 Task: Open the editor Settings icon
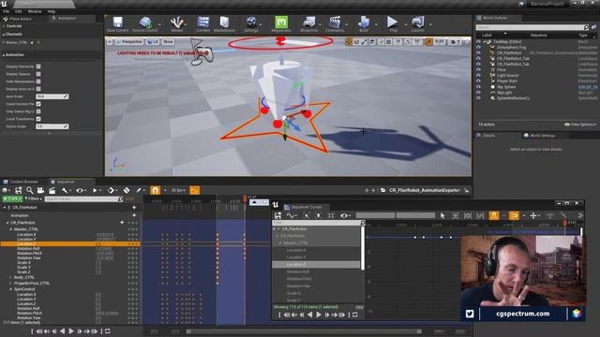[251, 24]
